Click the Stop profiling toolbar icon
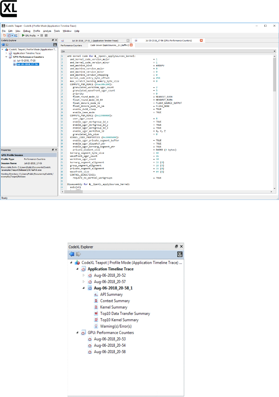The image size is (279, 397). click(46, 35)
